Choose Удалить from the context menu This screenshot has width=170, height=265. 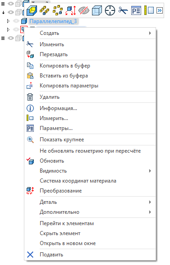pyautogui.click(x=90, y=97)
